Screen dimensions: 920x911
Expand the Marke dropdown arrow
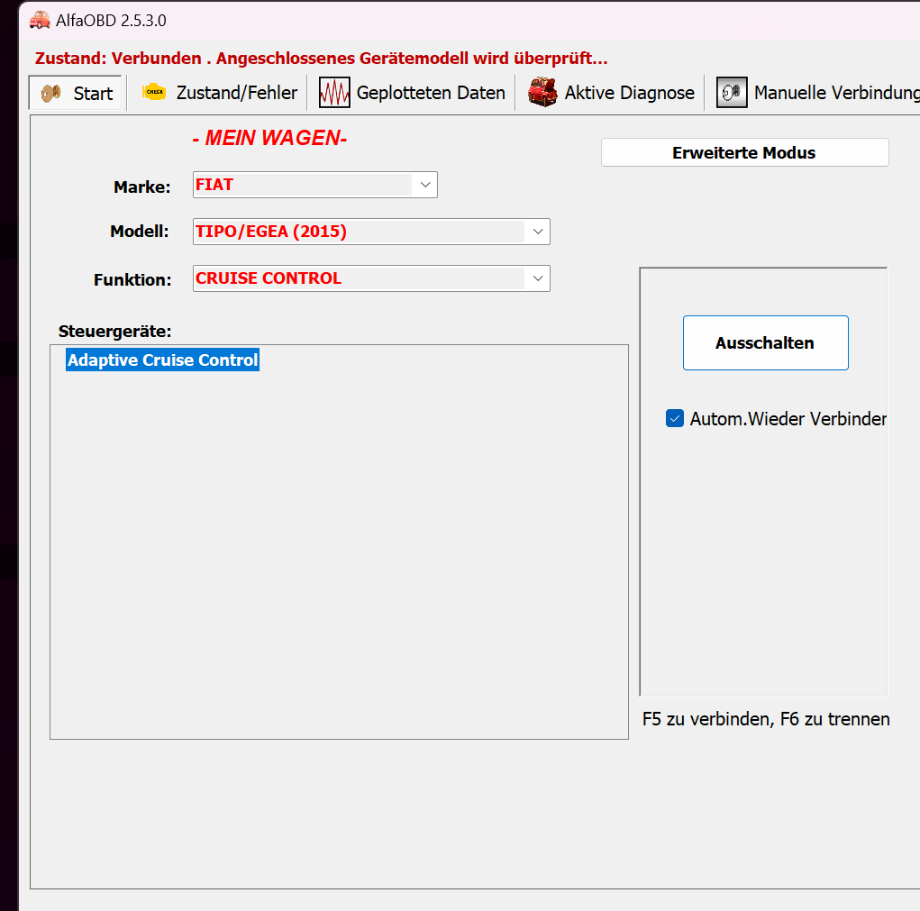point(424,185)
